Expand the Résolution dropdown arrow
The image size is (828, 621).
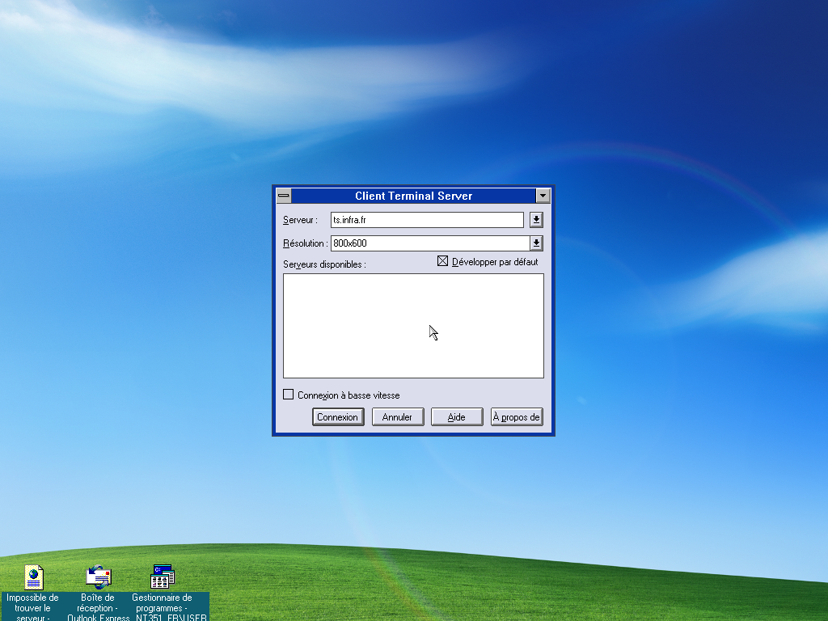(536, 243)
